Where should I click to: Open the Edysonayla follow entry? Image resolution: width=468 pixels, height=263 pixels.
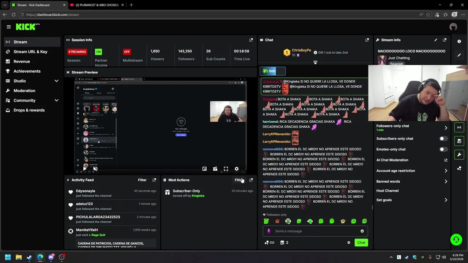pos(112,193)
